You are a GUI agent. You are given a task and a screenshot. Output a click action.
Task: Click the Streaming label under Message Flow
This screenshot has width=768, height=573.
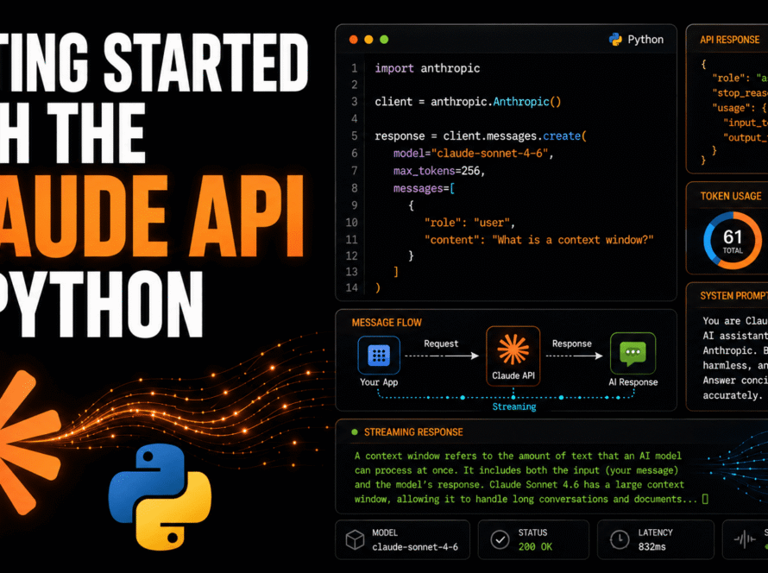(513, 407)
